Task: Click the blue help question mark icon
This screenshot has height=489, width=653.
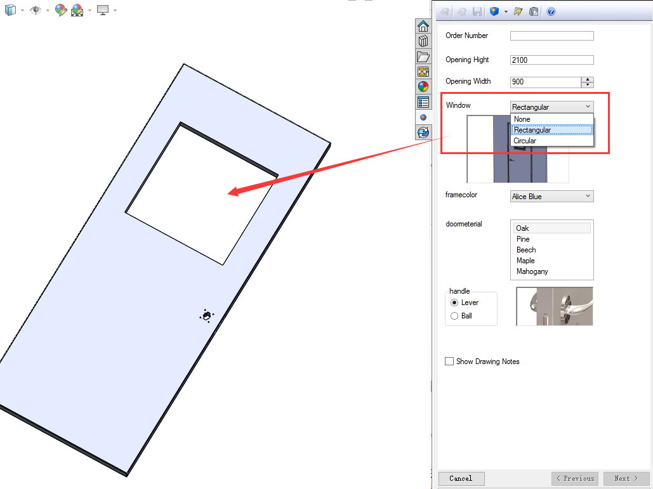Action: point(551,11)
